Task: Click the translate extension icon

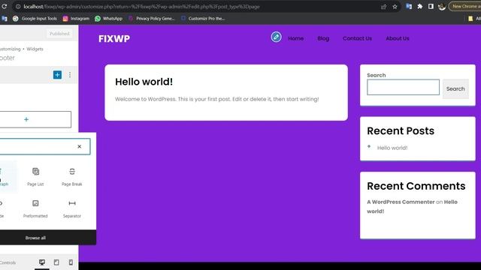Action: (x=409, y=6)
